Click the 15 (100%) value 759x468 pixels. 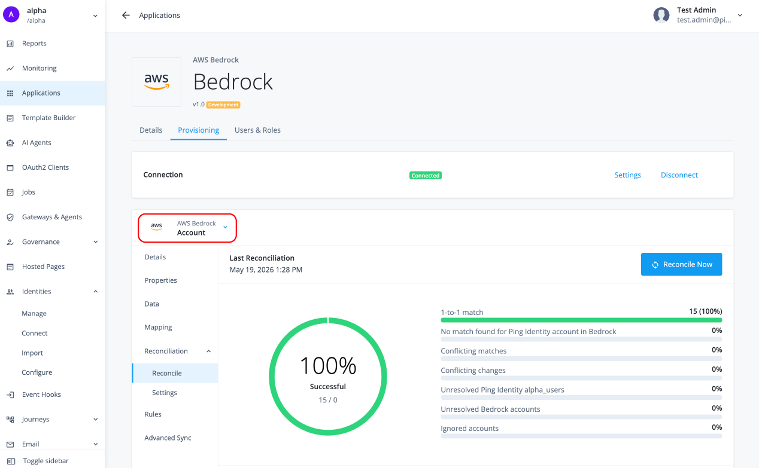705,311
